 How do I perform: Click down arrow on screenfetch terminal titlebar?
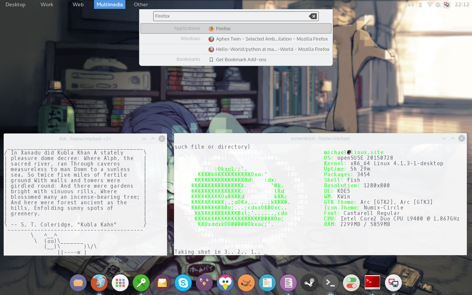[x=444, y=139]
